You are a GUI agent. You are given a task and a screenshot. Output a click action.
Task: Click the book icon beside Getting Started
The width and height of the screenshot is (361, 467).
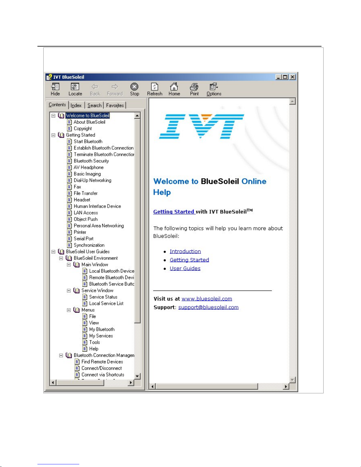point(61,135)
